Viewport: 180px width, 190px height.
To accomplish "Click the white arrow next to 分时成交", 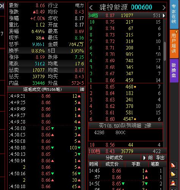I will tap(144, 158).
